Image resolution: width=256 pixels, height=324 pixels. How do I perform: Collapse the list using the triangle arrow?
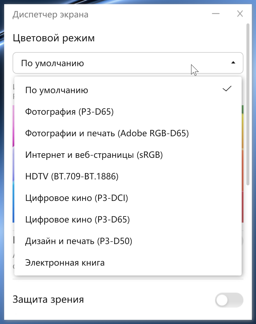(x=233, y=63)
